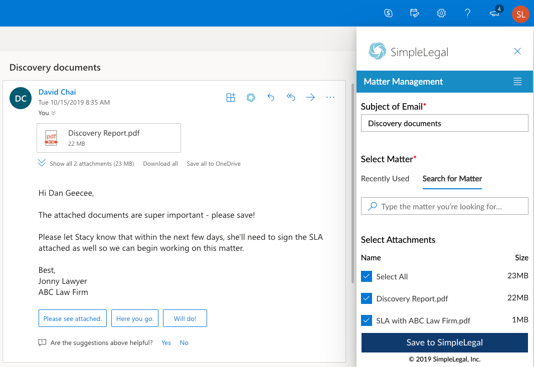Click the matter search input field
This screenshot has width=534, height=367.
444,206
